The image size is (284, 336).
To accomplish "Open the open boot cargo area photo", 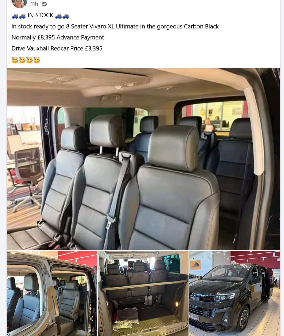I will pos(143,293).
